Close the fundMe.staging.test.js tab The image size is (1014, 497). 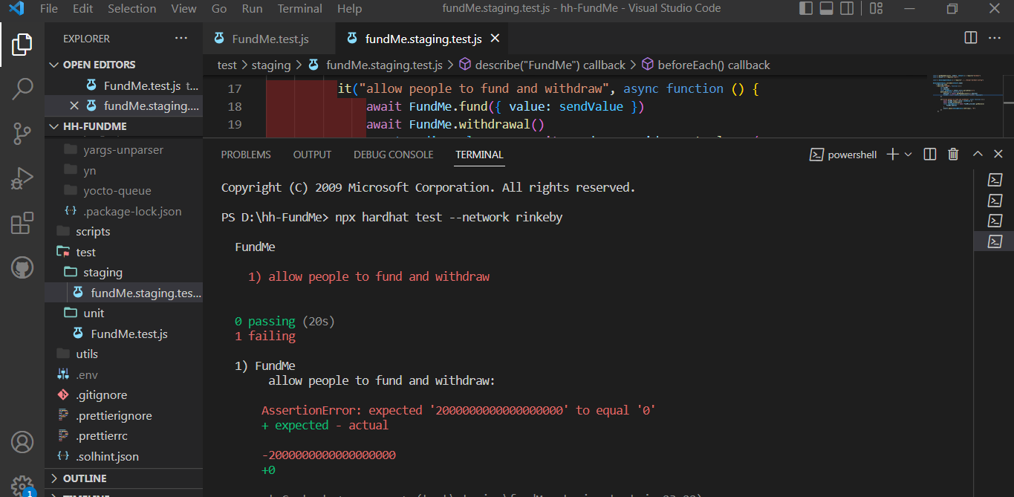point(495,39)
